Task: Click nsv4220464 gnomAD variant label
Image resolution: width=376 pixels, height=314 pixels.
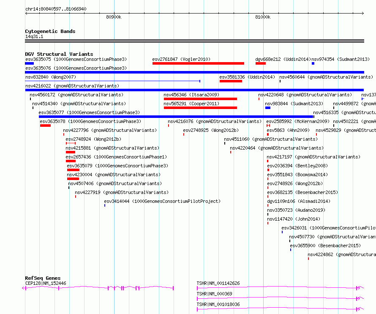Action: [x=277, y=148]
